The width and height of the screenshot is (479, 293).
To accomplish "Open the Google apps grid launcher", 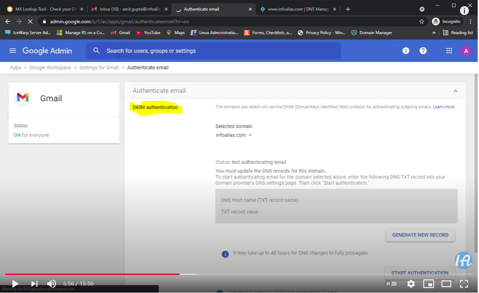I will [x=449, y=51].
